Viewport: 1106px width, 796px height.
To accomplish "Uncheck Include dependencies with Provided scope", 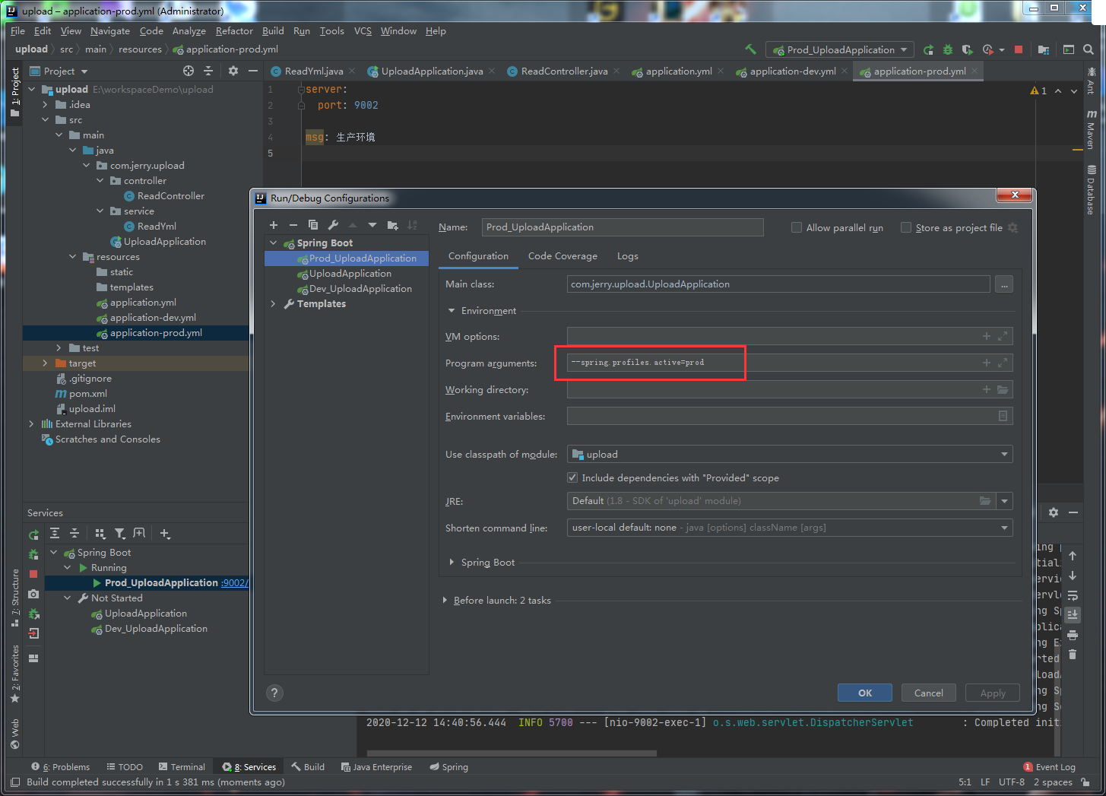I will [572, 477].
